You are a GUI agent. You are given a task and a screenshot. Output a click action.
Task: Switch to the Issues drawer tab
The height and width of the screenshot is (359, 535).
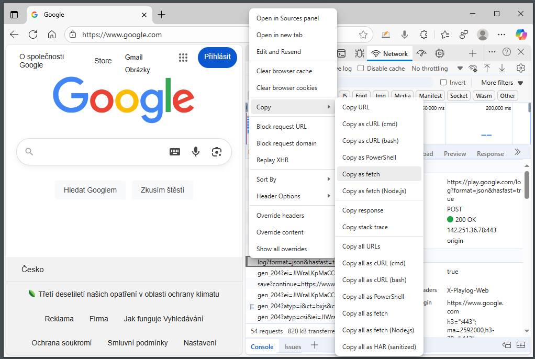pos(293,347)
